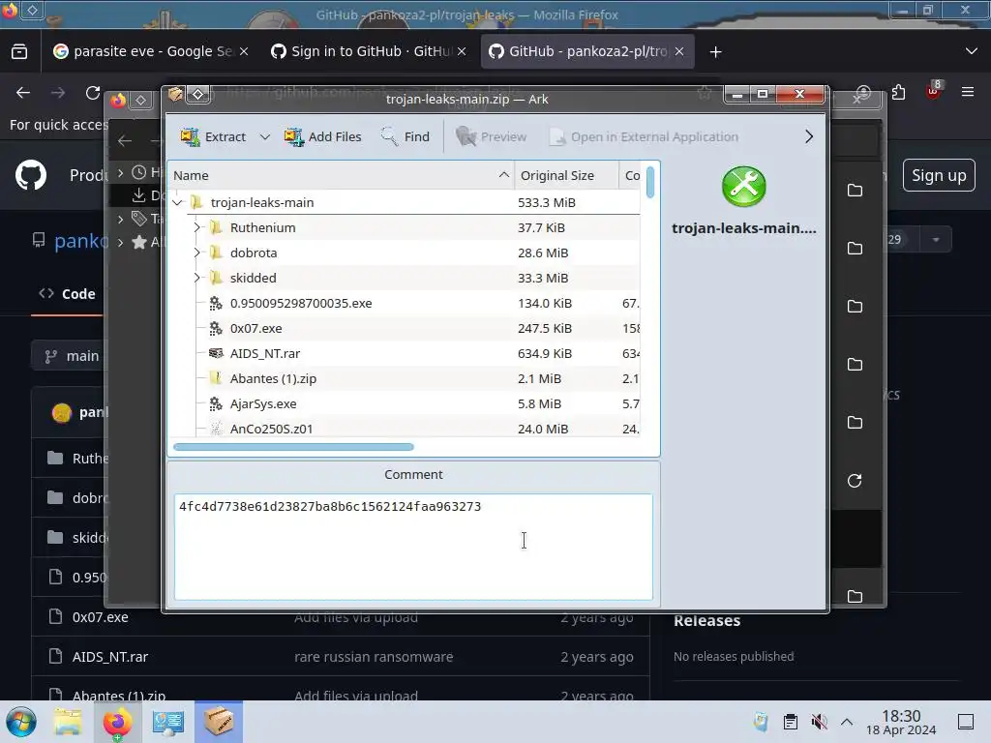Open the list all tabs dropdown
The image size is (991, 743).
[972, 51]
